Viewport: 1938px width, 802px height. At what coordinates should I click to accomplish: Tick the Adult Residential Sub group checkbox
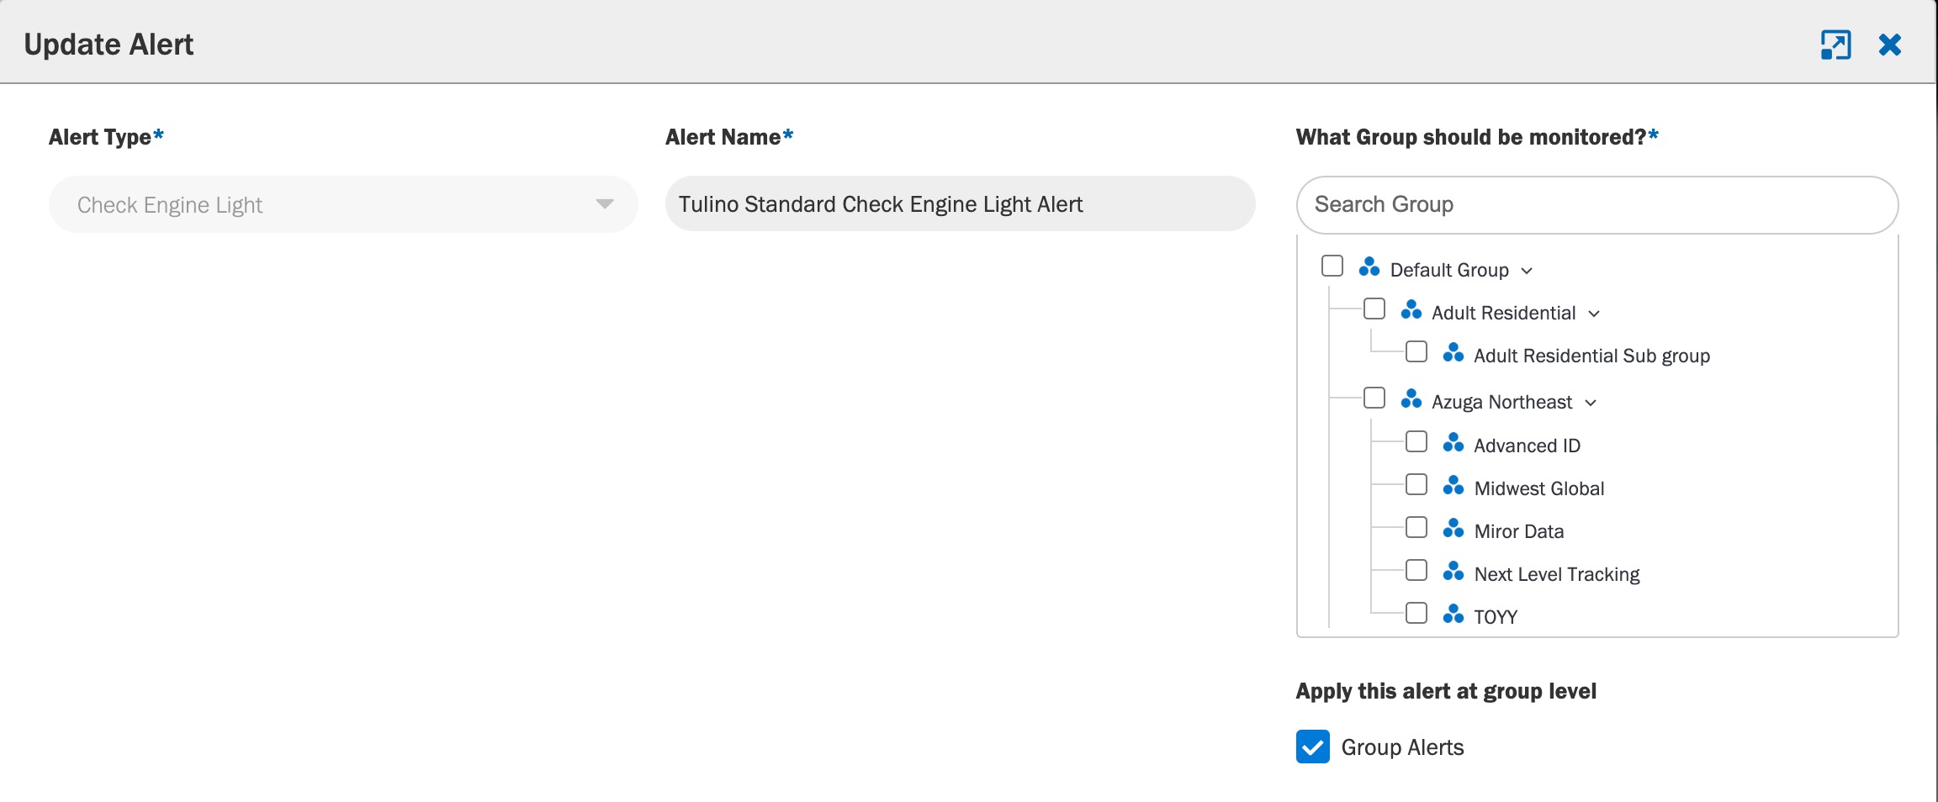1416,351
